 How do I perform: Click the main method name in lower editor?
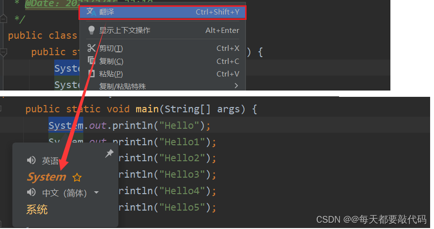coord(147,109)
